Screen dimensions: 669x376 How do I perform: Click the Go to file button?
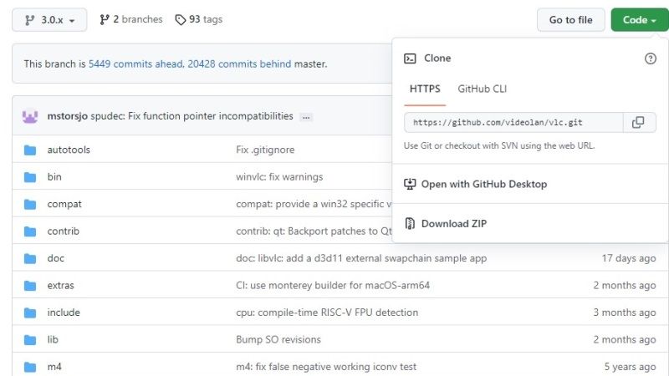tap(570, 20)
